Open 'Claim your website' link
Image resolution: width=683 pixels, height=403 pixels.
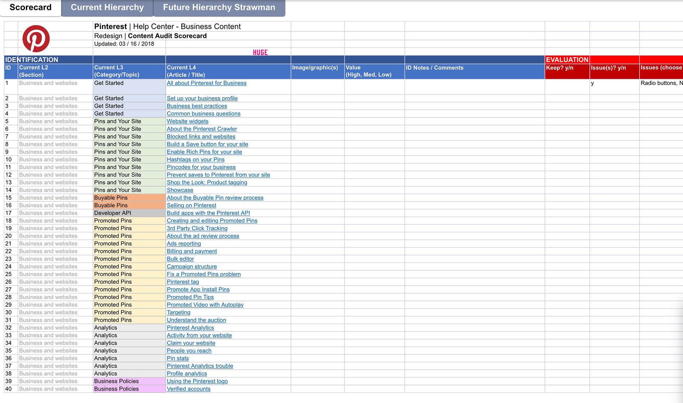point(191,343)
